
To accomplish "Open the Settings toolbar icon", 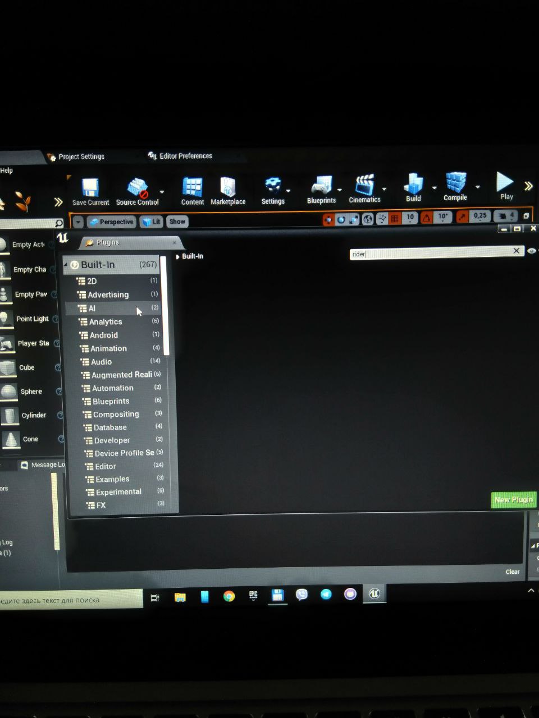I will coord(273,186).
